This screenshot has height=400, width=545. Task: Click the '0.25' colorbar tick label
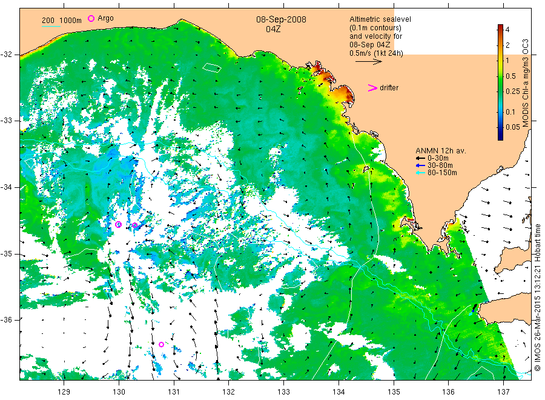(x=513, y=92)
